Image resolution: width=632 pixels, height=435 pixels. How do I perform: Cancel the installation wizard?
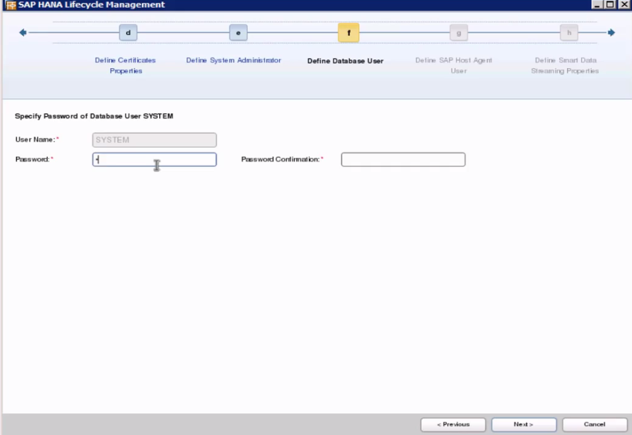coord(595,424)
